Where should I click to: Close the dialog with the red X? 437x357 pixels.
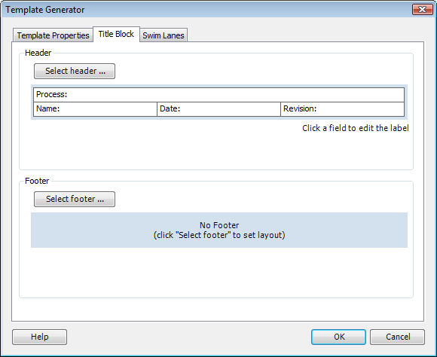(x=422, y=10)
